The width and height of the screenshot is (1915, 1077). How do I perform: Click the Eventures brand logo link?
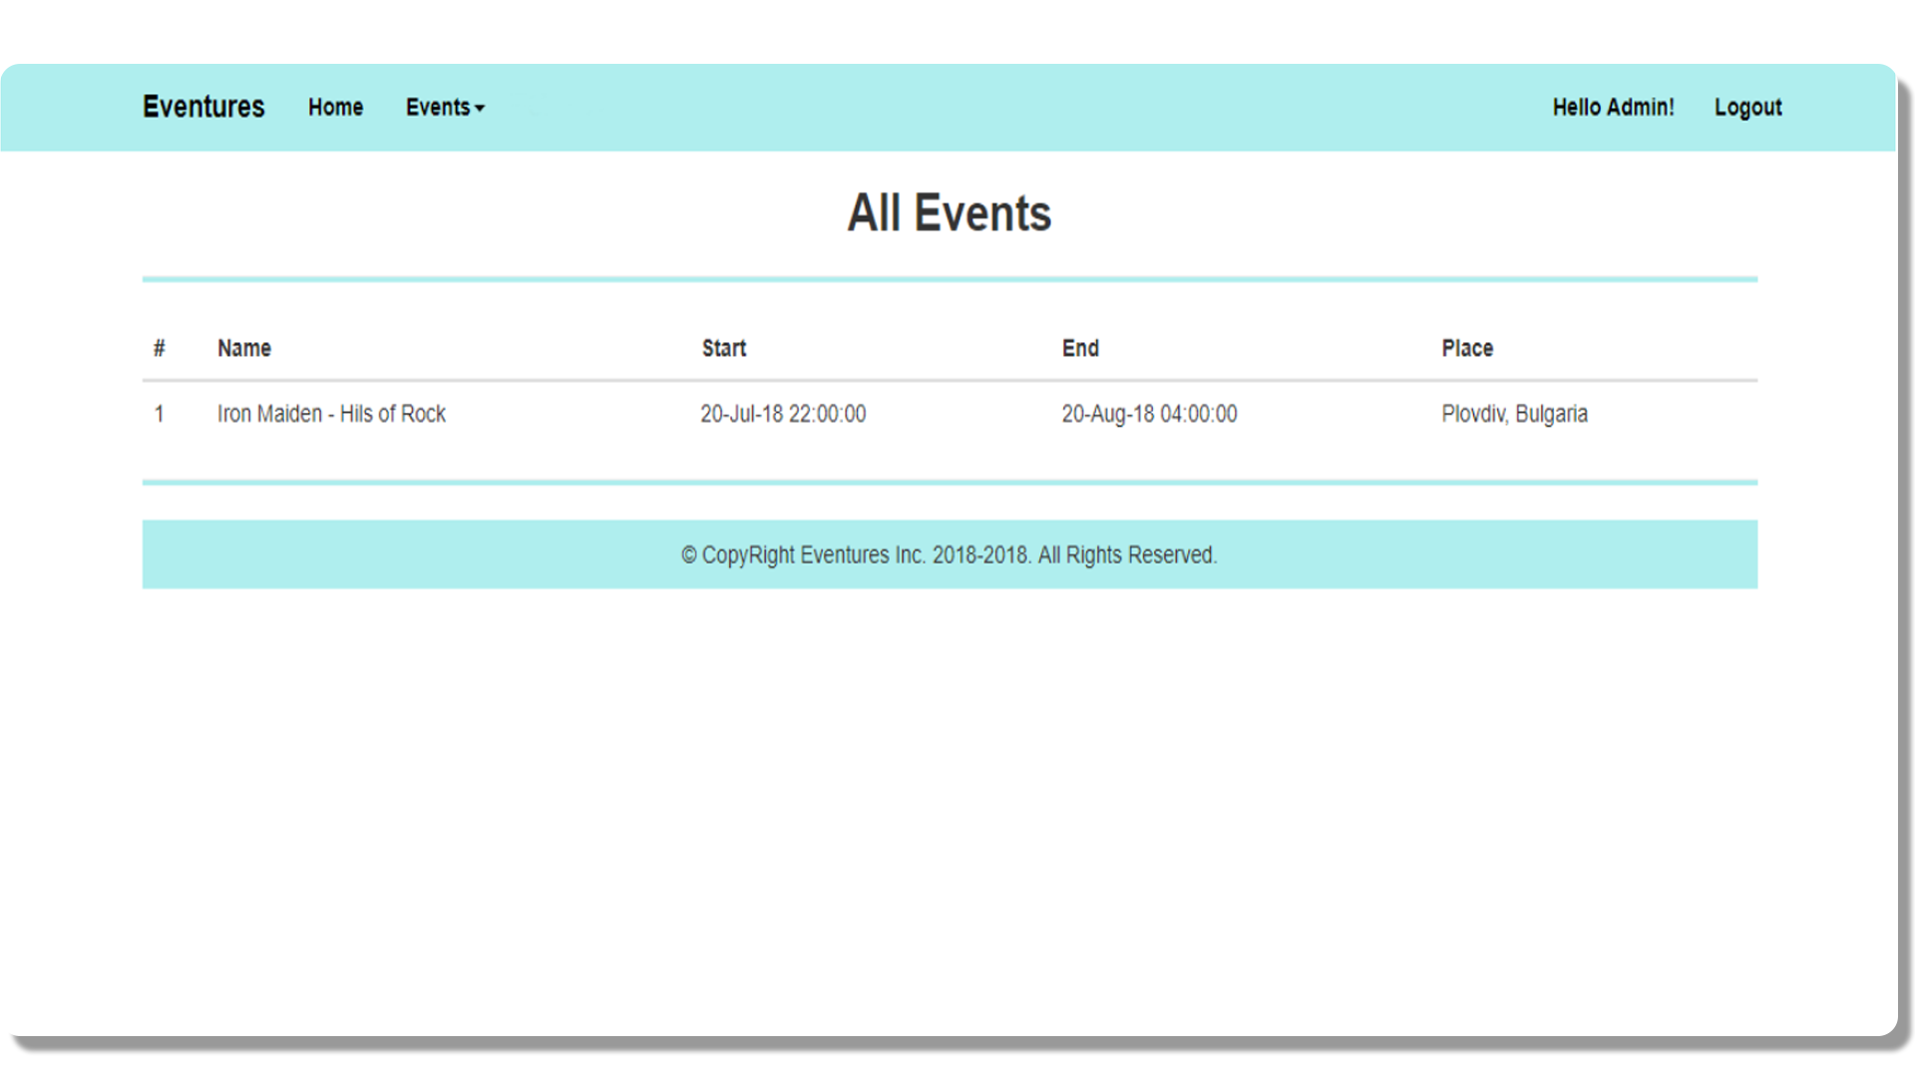coord(203,107)
